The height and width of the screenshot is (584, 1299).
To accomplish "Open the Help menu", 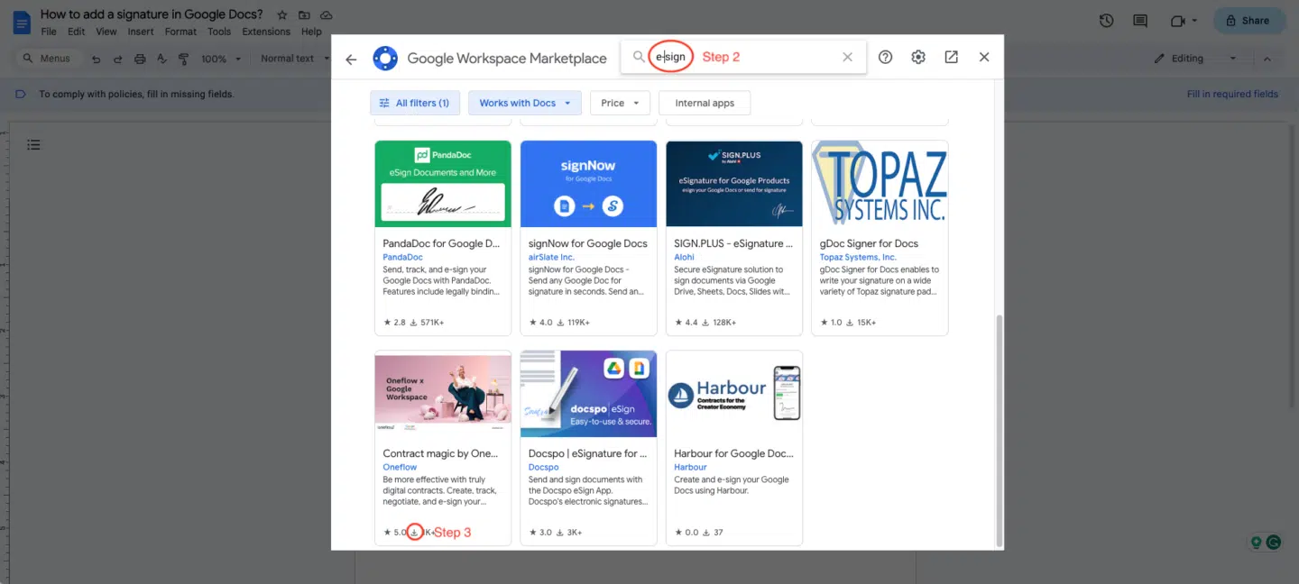I will click(311, 32).
